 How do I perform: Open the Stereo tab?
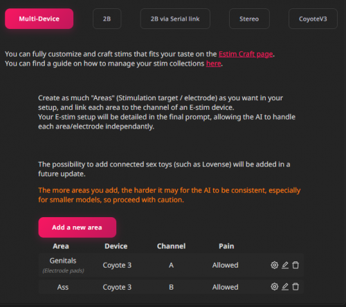coord(249,19)
